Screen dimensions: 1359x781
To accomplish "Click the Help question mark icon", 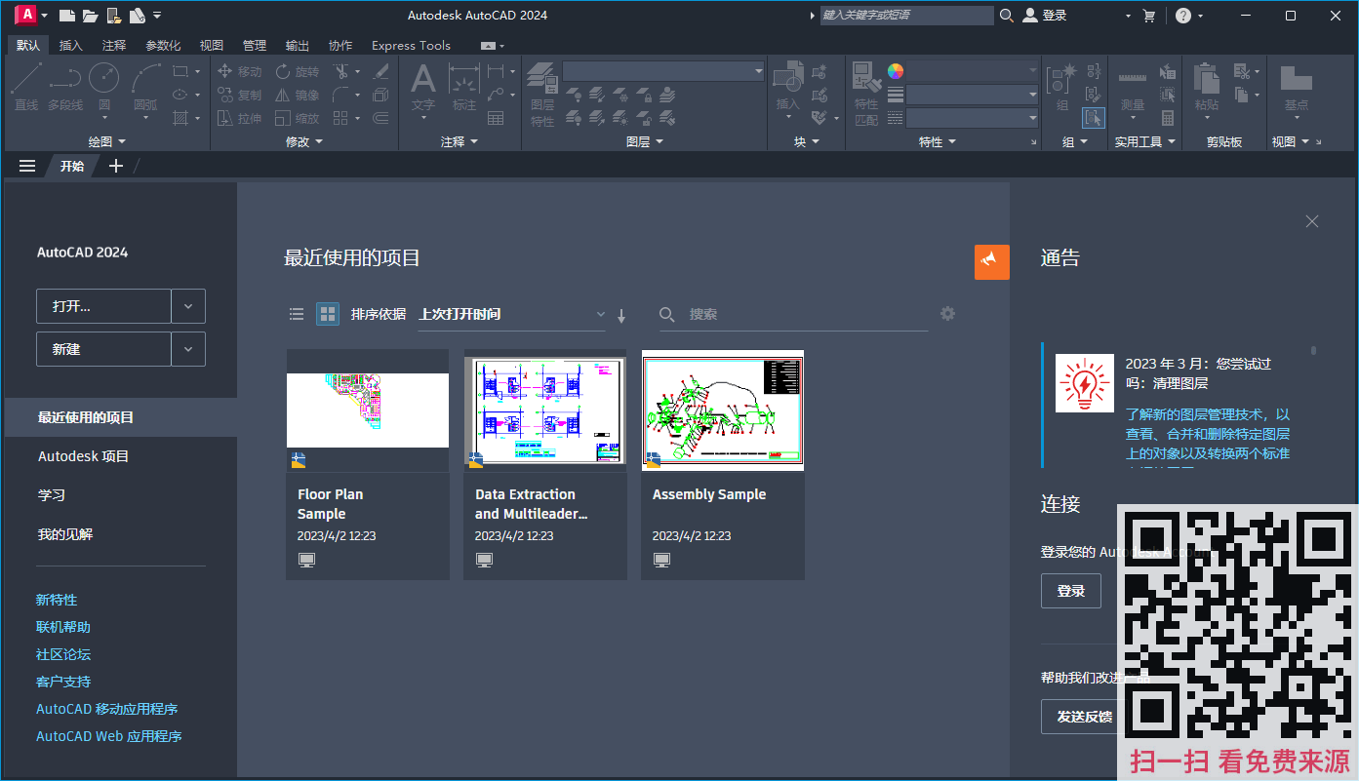I will point(1182,16).
